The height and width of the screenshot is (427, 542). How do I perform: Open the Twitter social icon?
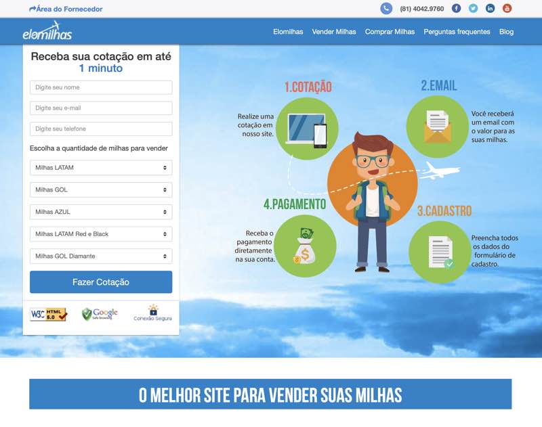(473, 8)
